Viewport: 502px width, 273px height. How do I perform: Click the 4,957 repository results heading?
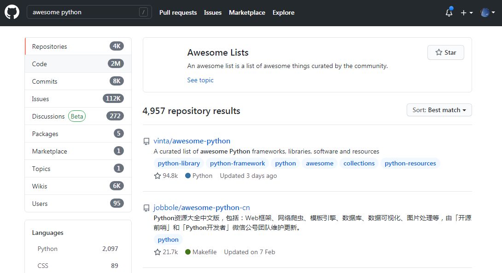191,111
